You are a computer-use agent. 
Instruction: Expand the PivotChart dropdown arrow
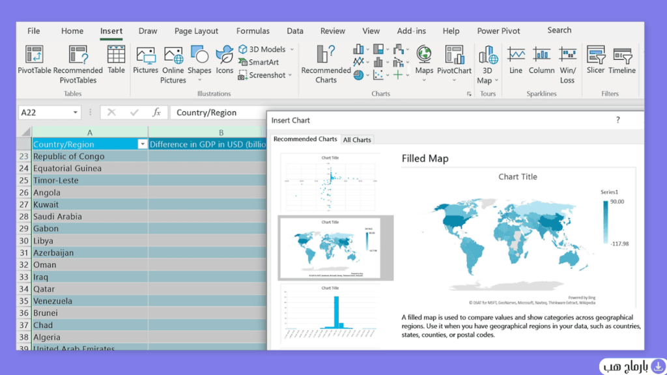point(454,80)
